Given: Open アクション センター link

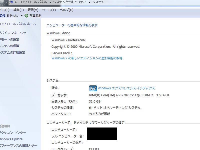Looking at the screenshot, I should tap(13, 133).
